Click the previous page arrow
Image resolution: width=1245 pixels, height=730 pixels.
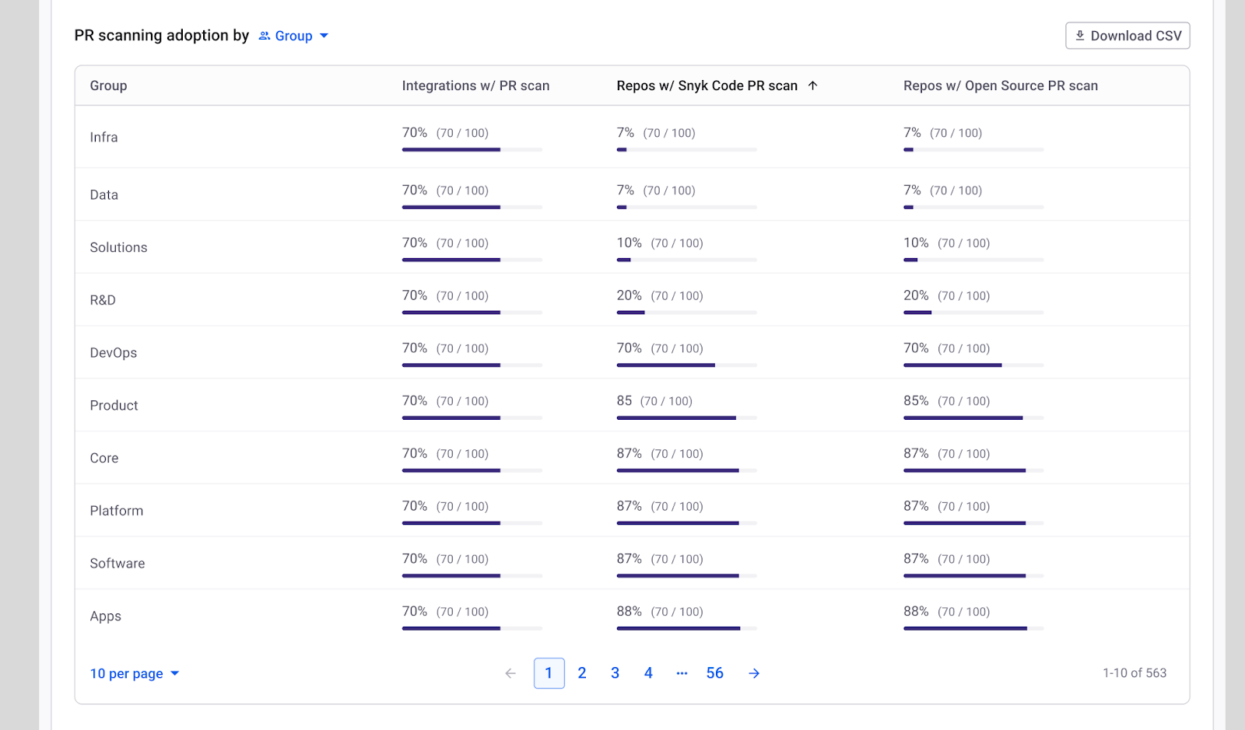point(510,673)
